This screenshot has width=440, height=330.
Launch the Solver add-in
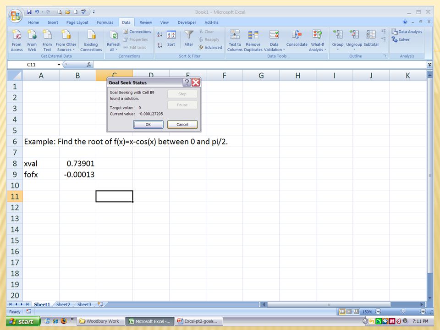pos(401,39)
